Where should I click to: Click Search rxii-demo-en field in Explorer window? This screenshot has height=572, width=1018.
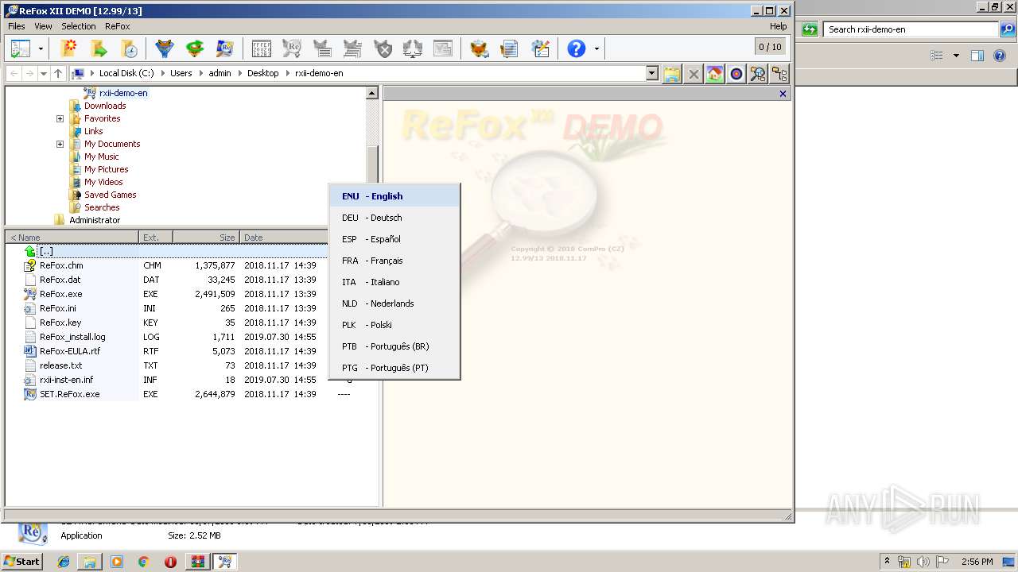pyautogui.click(x=911, y=29)
